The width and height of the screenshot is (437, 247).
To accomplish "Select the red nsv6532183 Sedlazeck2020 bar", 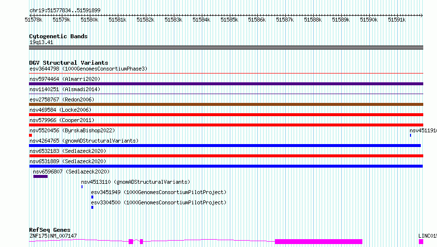I will click(x=226, y=156).
